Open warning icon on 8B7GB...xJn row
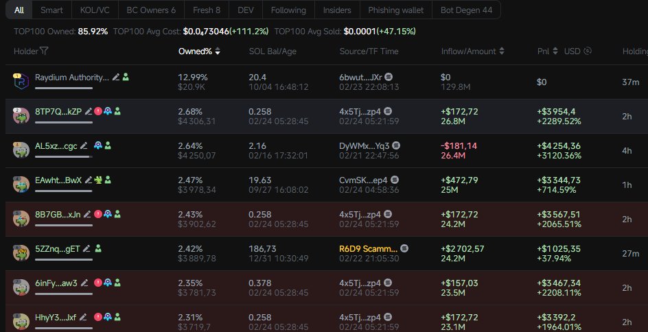This screenshot has width=648, height=332. coord(98,214)
